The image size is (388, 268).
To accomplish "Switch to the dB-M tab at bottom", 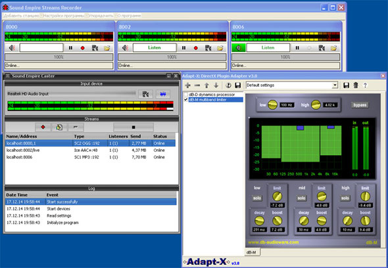I will 251,252.
